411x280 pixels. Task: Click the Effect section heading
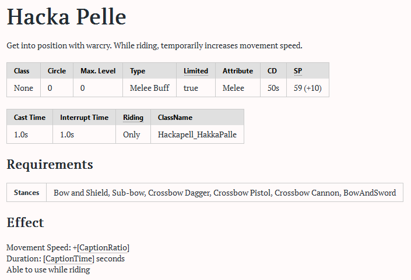click(x=25, y=222)
